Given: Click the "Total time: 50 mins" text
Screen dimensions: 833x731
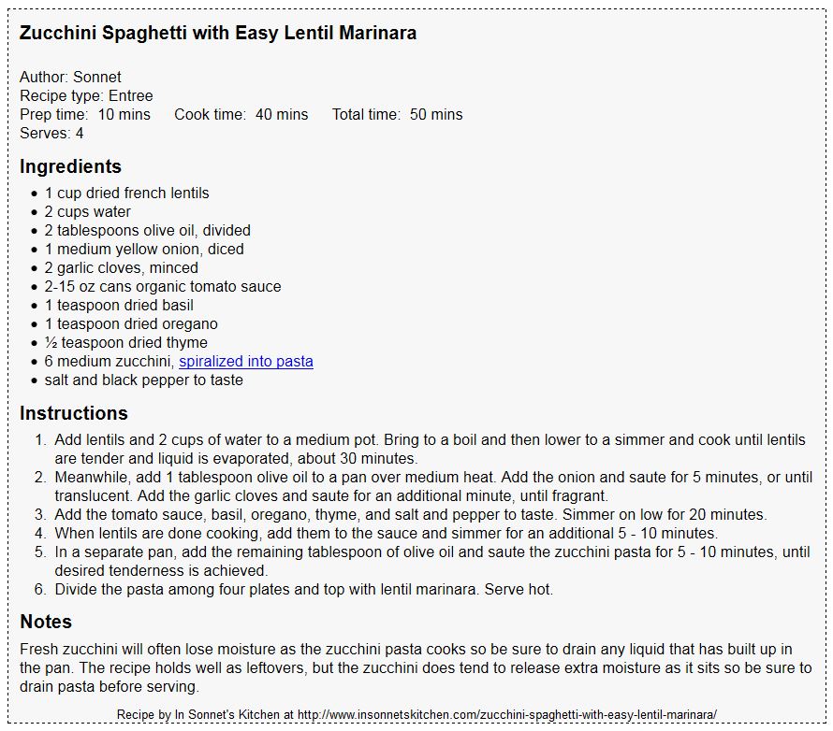Looking at the screenshot, I should tap(398, 115).
